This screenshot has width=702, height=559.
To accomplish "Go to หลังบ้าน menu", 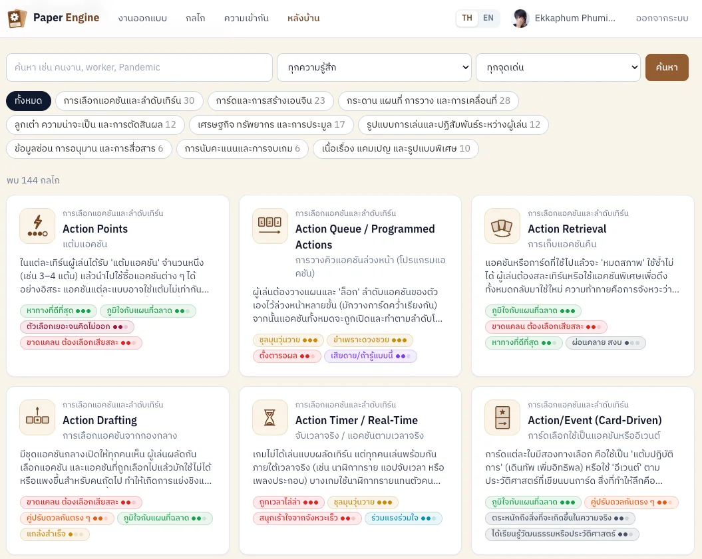I will 303,19.
